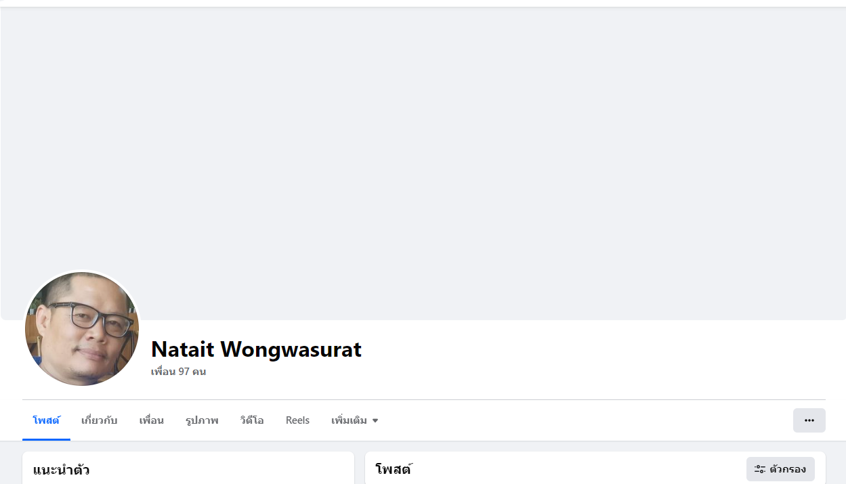846x484 pixels.
Task: Click the white แนะนำตัว intro card
Action: [x=188, y=468]
